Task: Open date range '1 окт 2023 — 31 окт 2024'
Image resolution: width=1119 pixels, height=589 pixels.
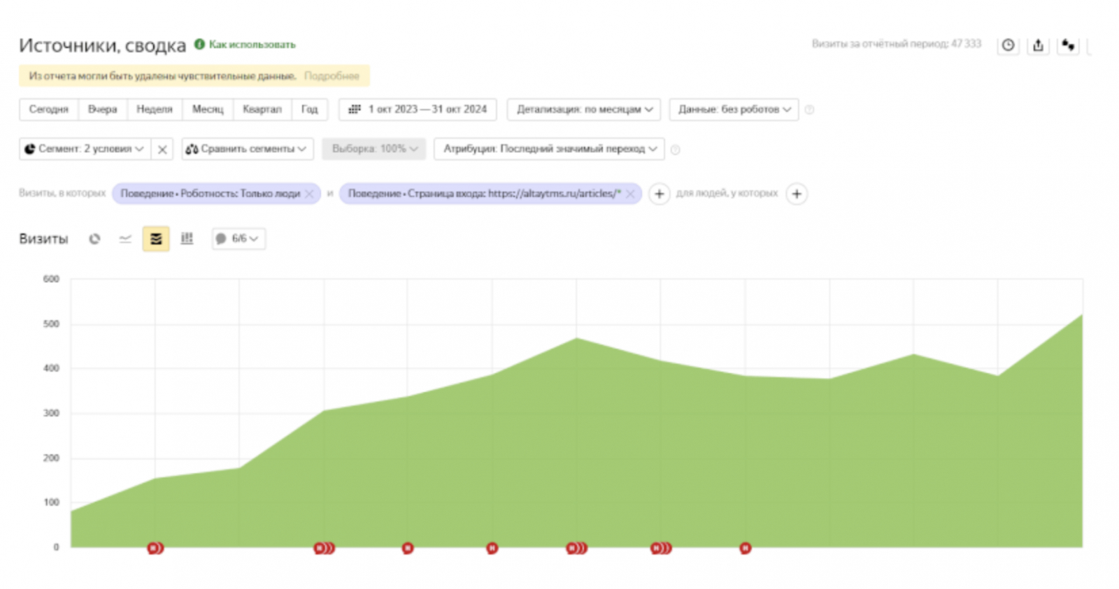Action: point(418,110)
